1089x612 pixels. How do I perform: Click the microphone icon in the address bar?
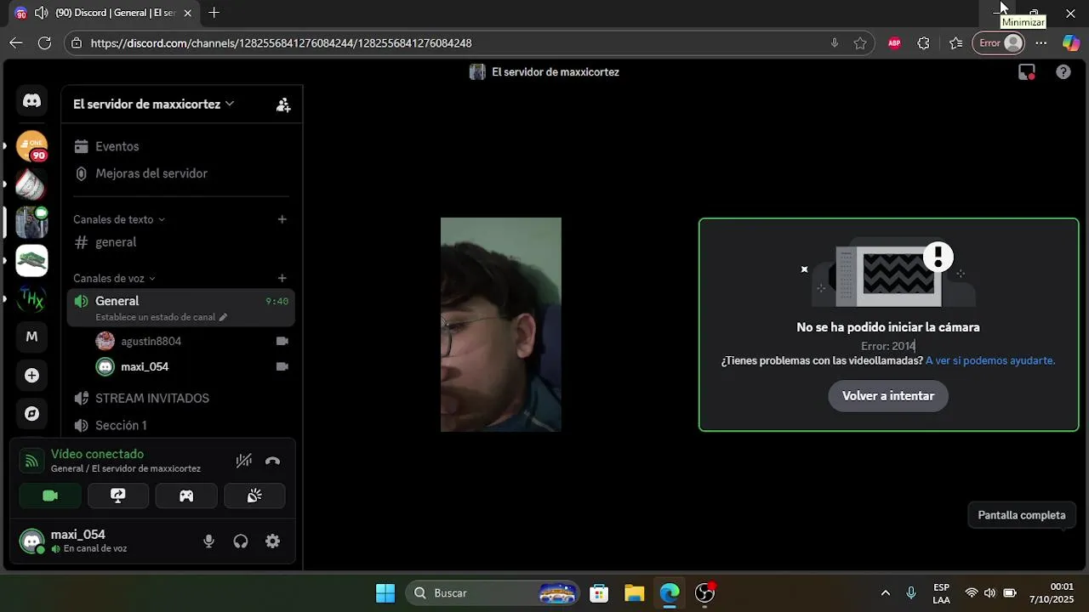835,42
